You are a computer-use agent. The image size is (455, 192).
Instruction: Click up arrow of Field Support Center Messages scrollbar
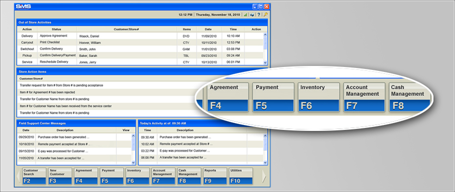tap(133, 135)
